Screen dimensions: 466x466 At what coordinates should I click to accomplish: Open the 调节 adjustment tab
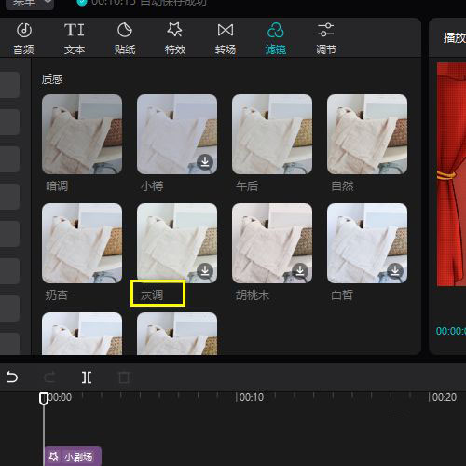(326, 39)
